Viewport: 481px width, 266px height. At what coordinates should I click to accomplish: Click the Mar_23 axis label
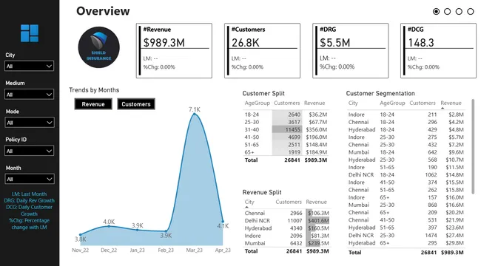(194, 250)
